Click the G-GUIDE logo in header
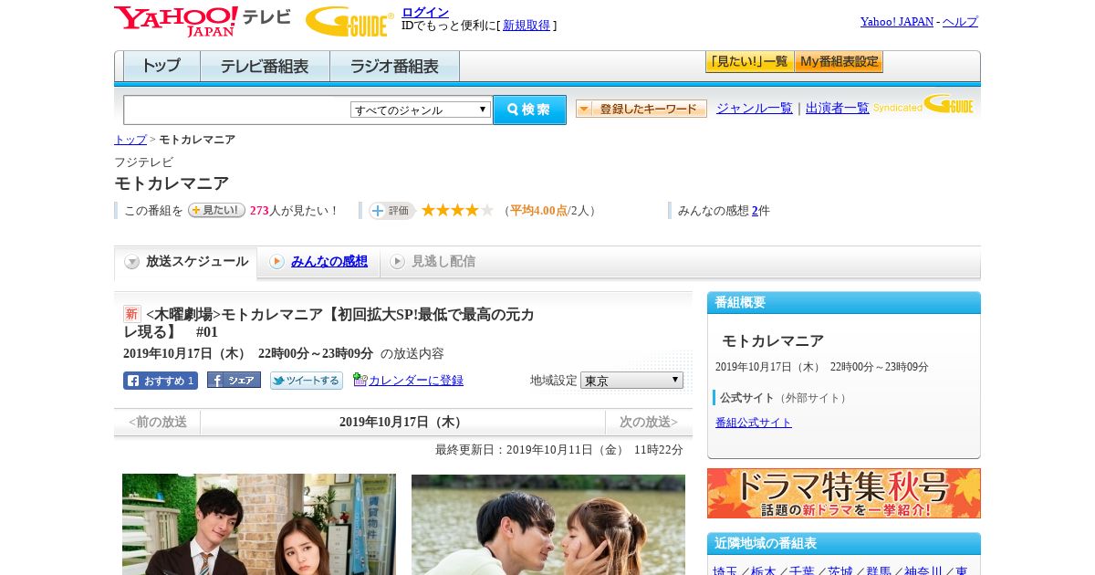1095x575 pixels. pos(349,21)
